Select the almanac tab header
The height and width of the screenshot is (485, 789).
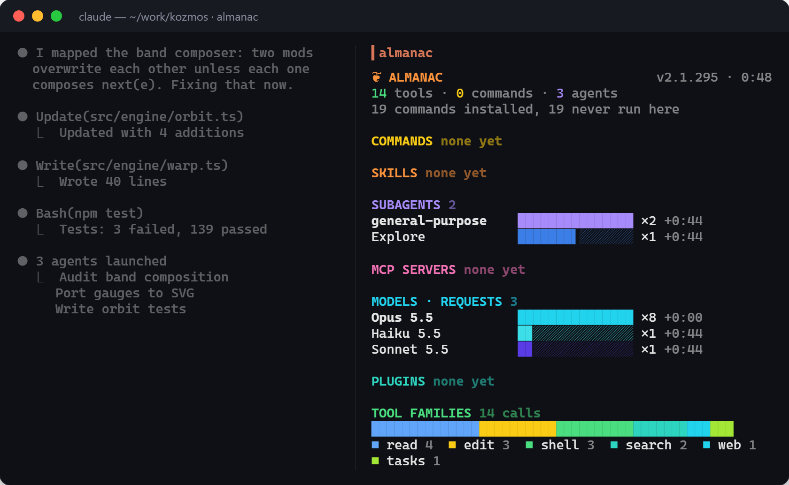pyautogui.click(x=405, y=53)
